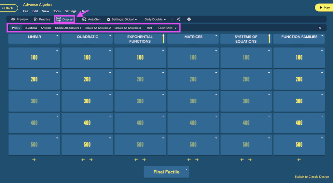Expand the Quiz Bowl dropdown
Screen dimensions: 333x183
coord(167,28)
